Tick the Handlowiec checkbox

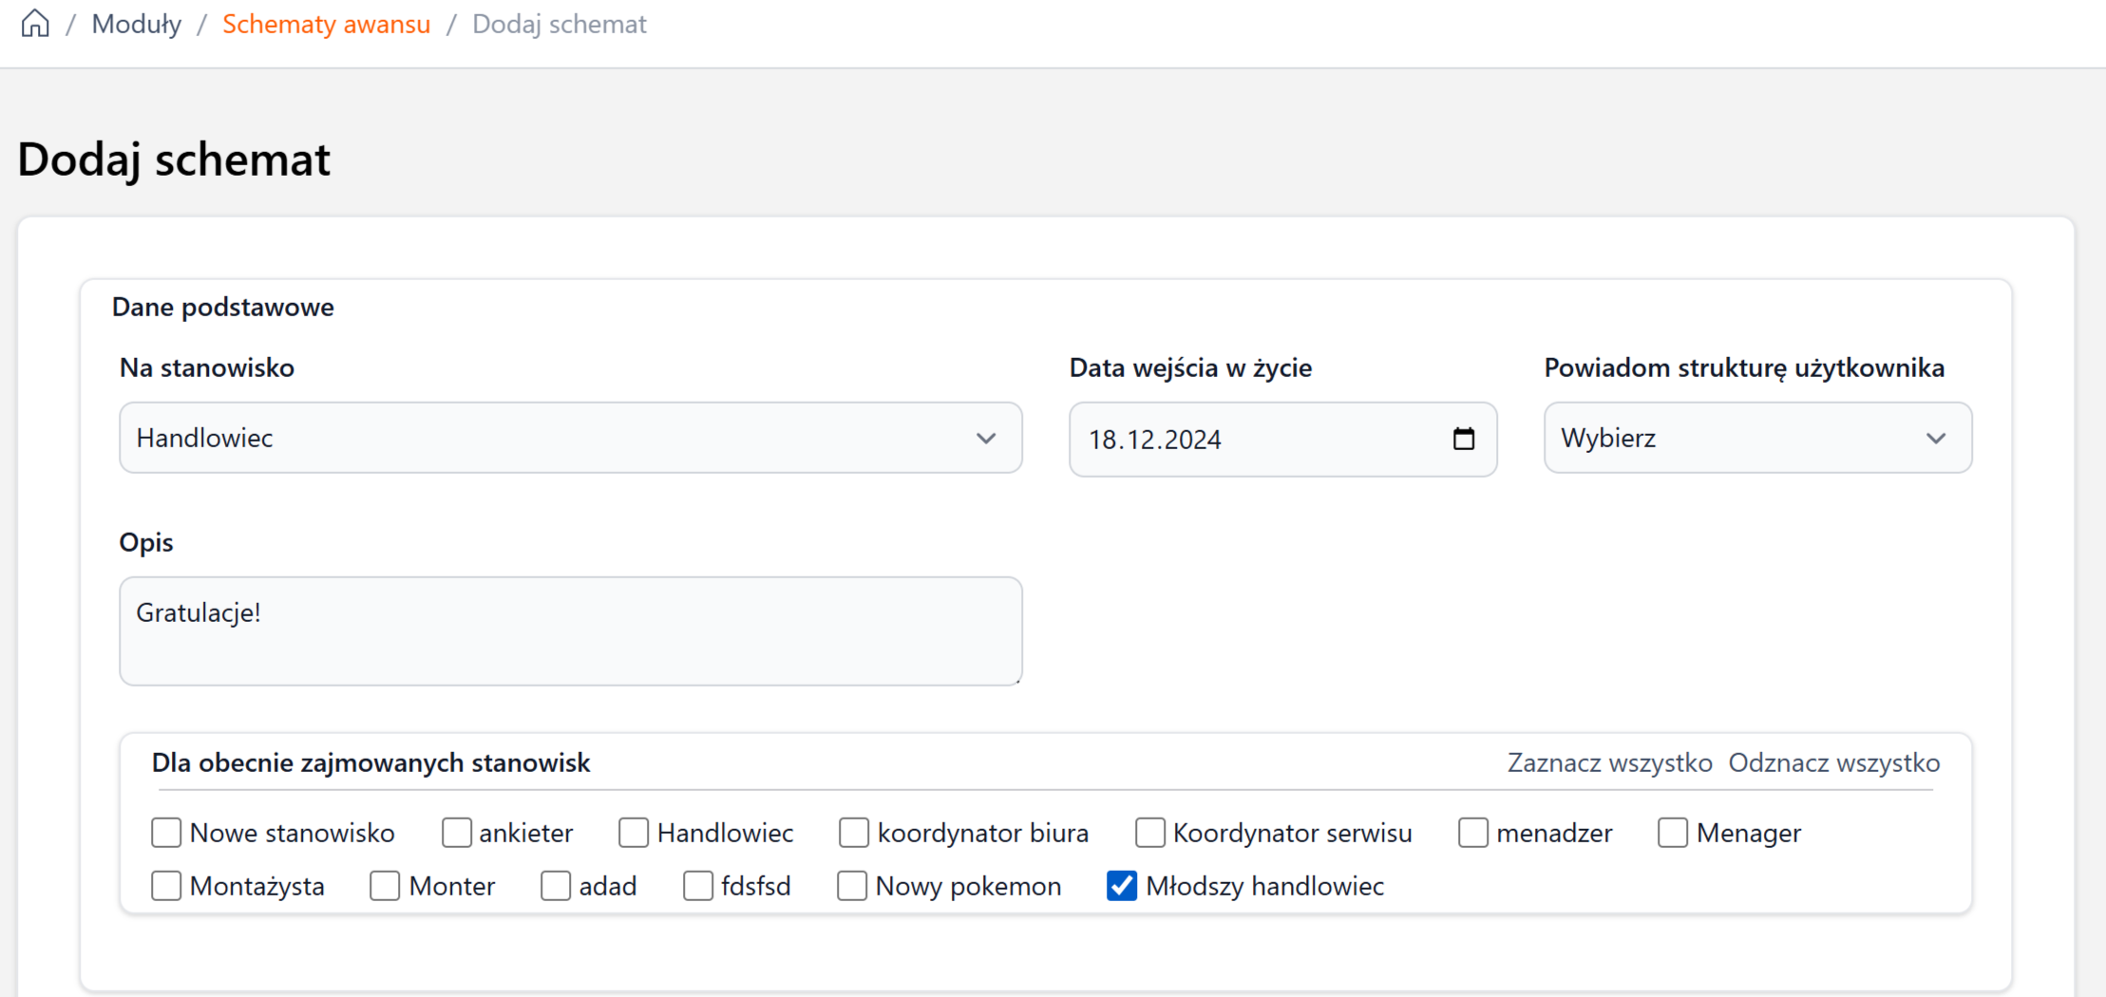point(634,833)
